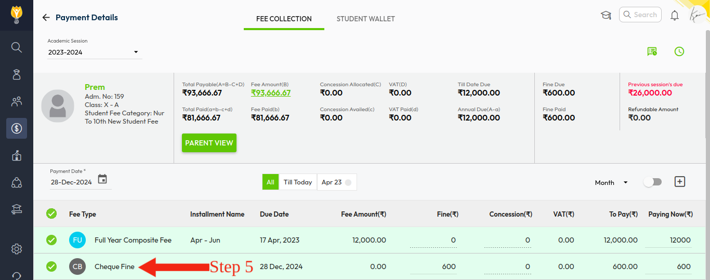Image resolution: width=710 pixels, height=280 pixels.
Task: Toggle the select-all checkbox in table header
Action: [x=51, y=214]
